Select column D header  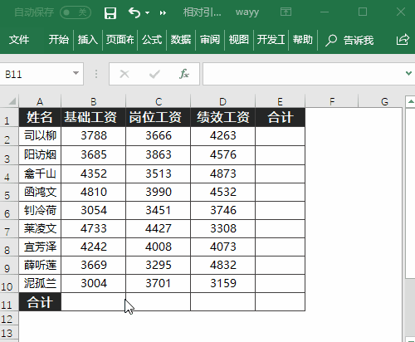[x=222, y=101]
